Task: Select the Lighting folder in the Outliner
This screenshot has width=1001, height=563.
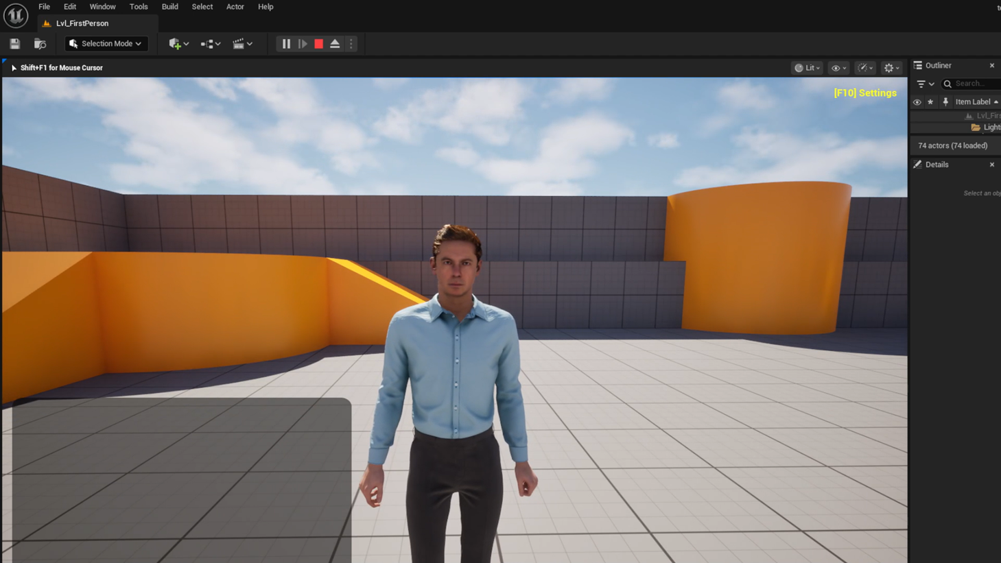Action: point(956,128)
